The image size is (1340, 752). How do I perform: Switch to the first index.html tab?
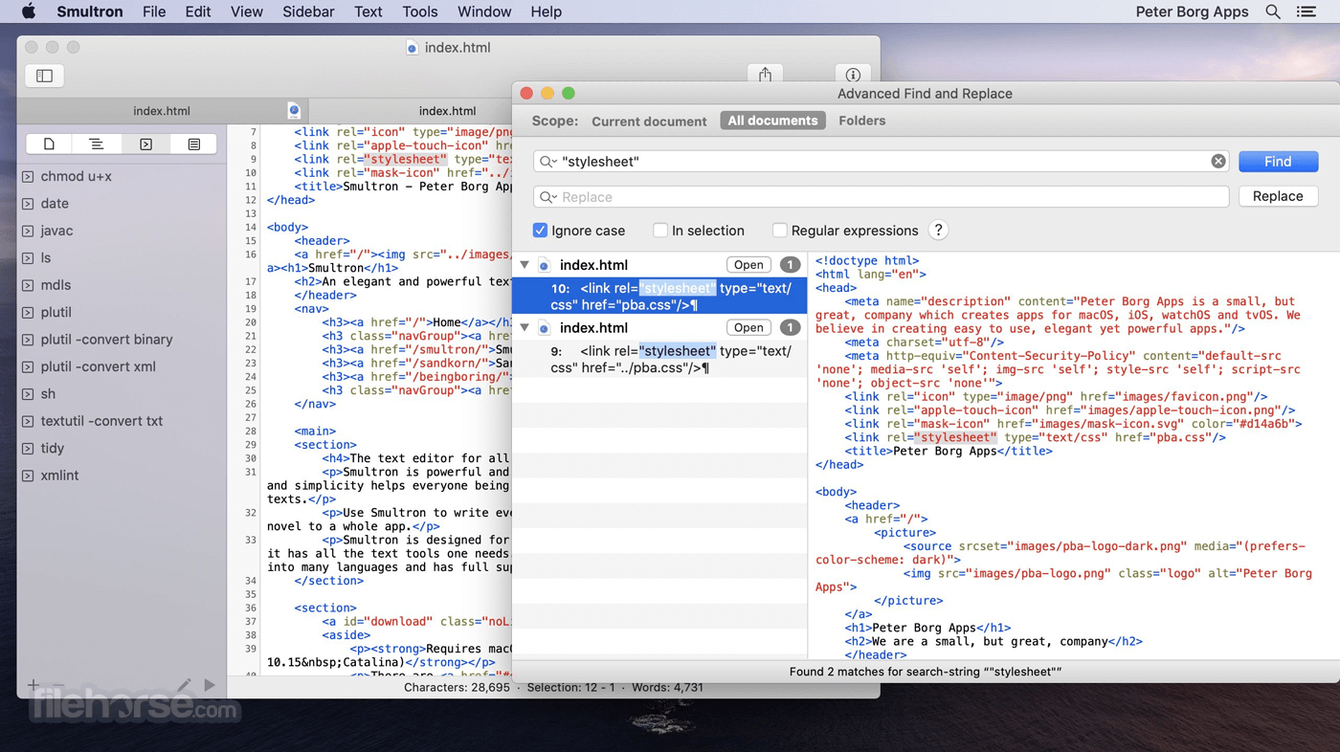[x=161, y=111]
